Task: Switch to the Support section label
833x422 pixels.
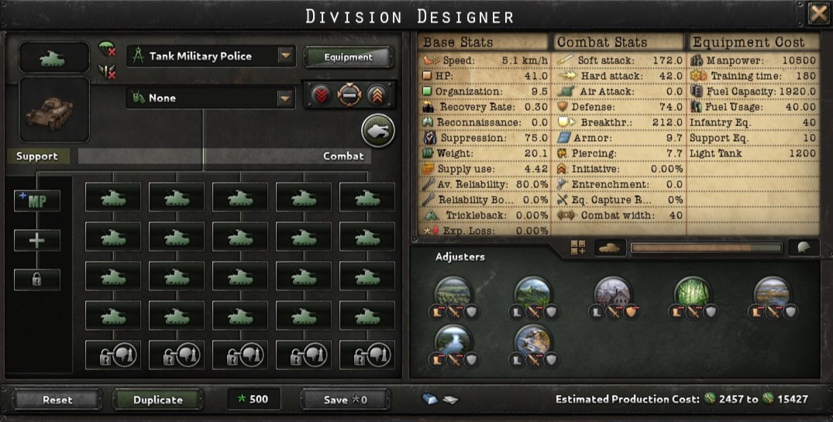Action: pyautogui.click(x=36, y=156)
